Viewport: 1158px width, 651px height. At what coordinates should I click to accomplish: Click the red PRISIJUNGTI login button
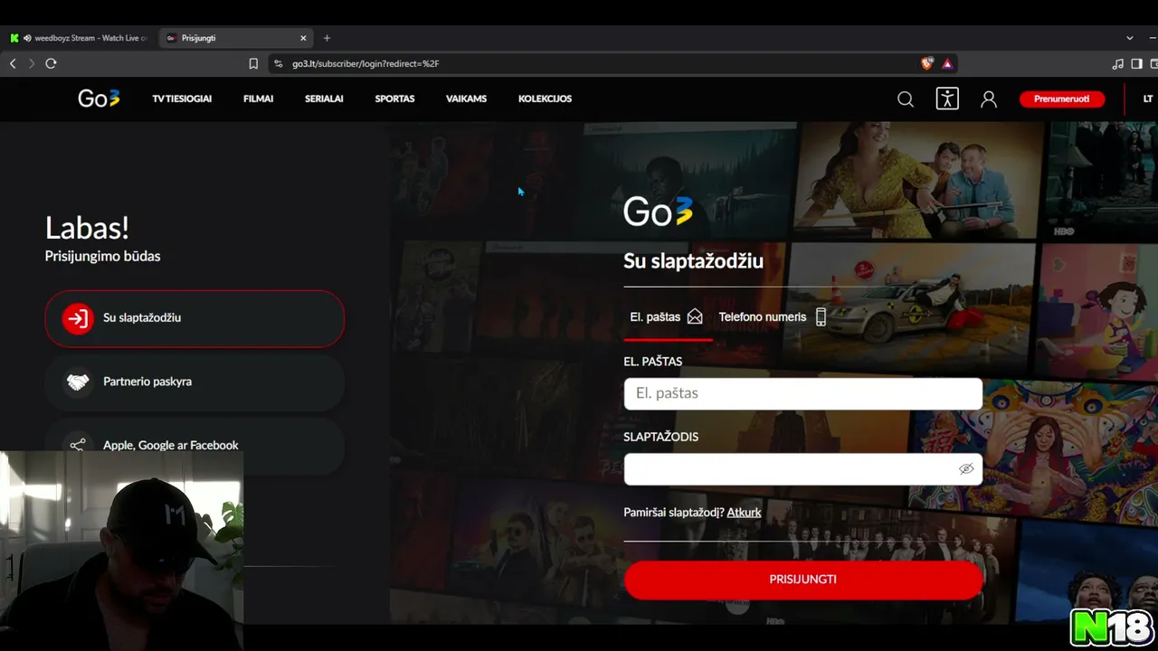click(802, 580)
